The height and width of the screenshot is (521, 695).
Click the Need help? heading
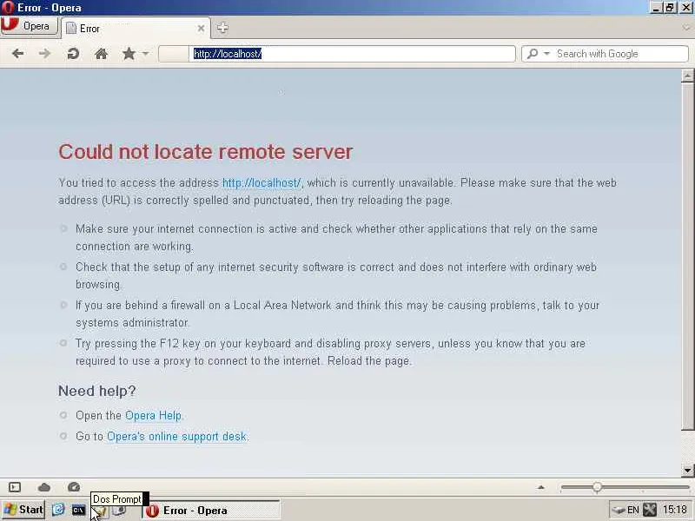96,391
